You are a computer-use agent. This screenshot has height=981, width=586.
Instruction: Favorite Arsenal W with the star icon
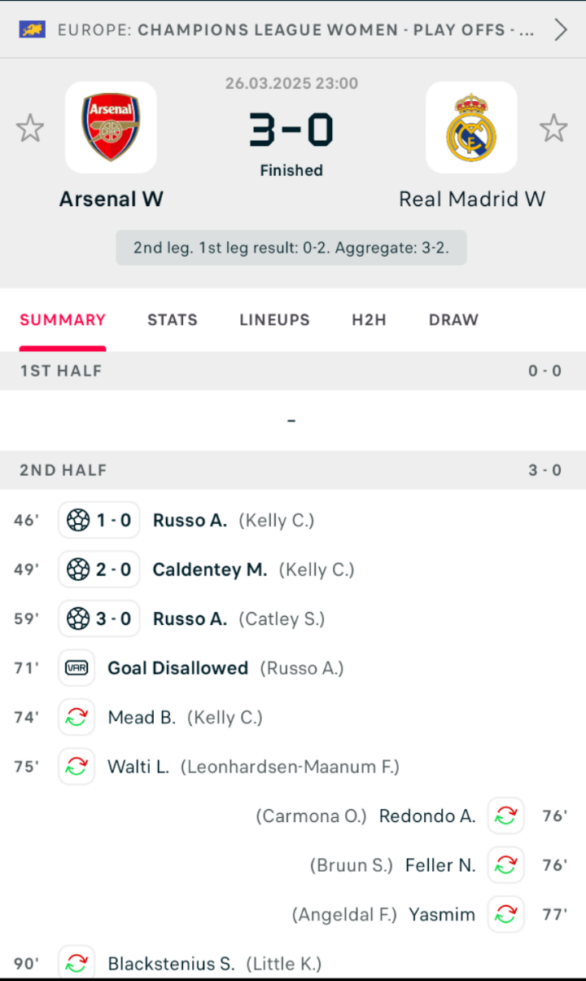coord(30,128)
